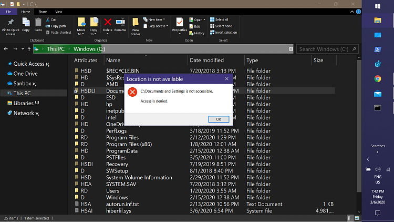394x222 pixels.
Task: Open the notification center icon
Action: [x=378, y=213]
